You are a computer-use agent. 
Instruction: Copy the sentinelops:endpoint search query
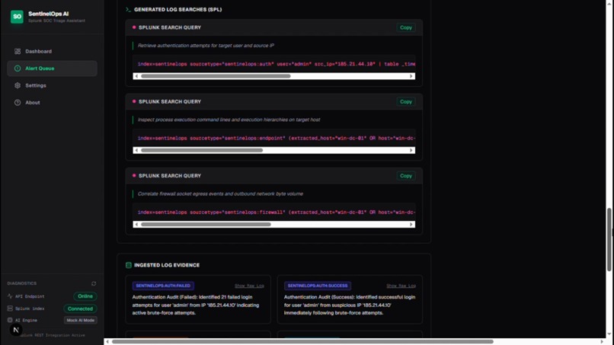[406, 102]
